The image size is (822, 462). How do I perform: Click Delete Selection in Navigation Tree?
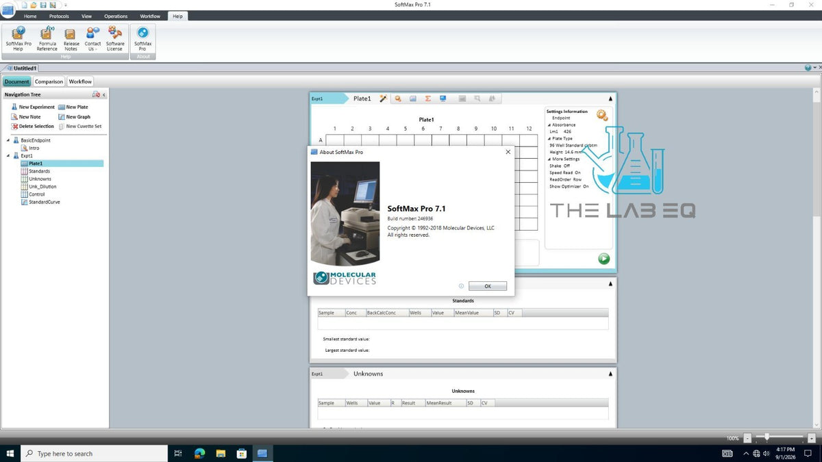tap(32, 126)
